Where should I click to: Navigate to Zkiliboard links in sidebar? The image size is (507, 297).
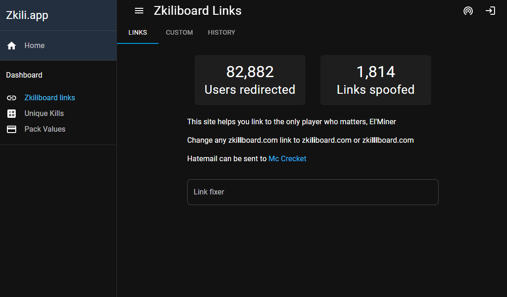(49, 97)
